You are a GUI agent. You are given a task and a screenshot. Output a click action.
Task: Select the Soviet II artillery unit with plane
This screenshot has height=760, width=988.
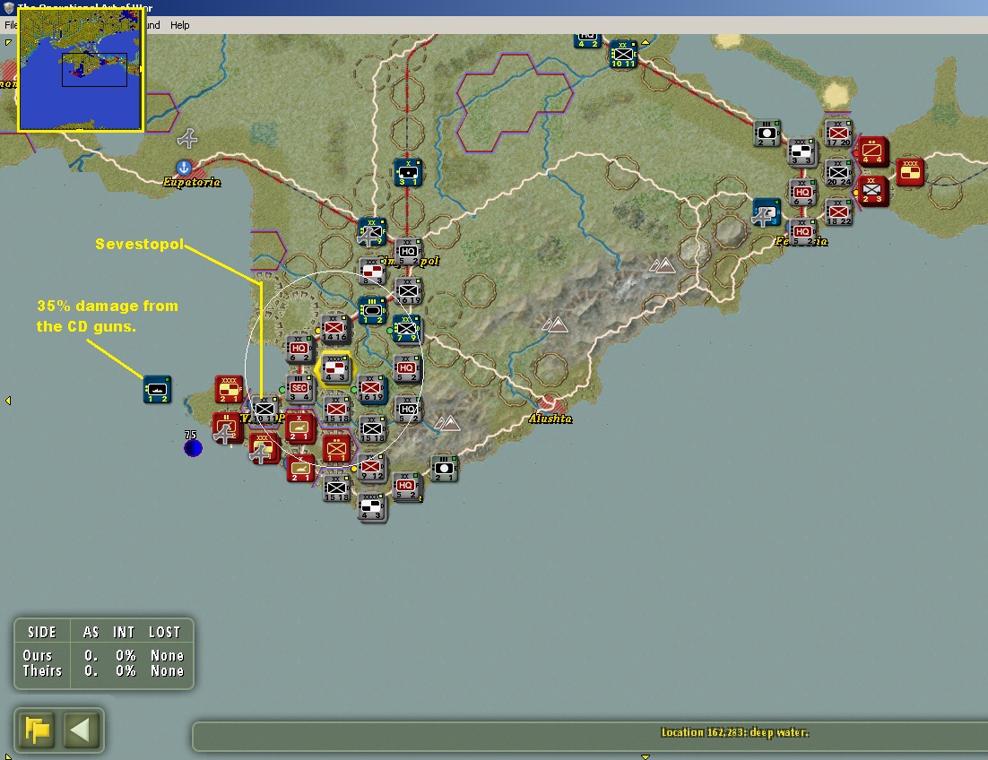point(227,428)
